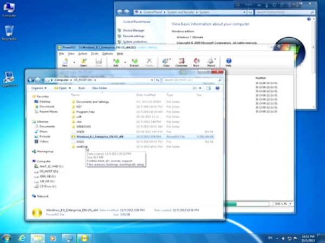Open Internet Explorer from taskbar
Viewport: 325px width, 243px height.
22,238
